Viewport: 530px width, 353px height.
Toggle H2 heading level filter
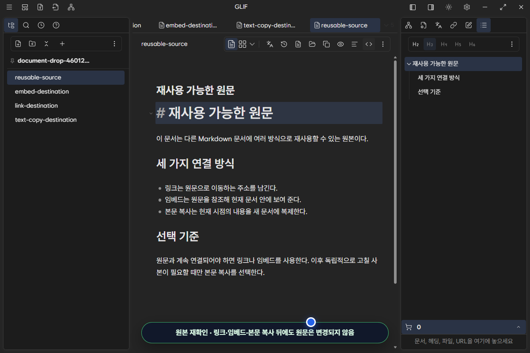click(x=416, y=44)
